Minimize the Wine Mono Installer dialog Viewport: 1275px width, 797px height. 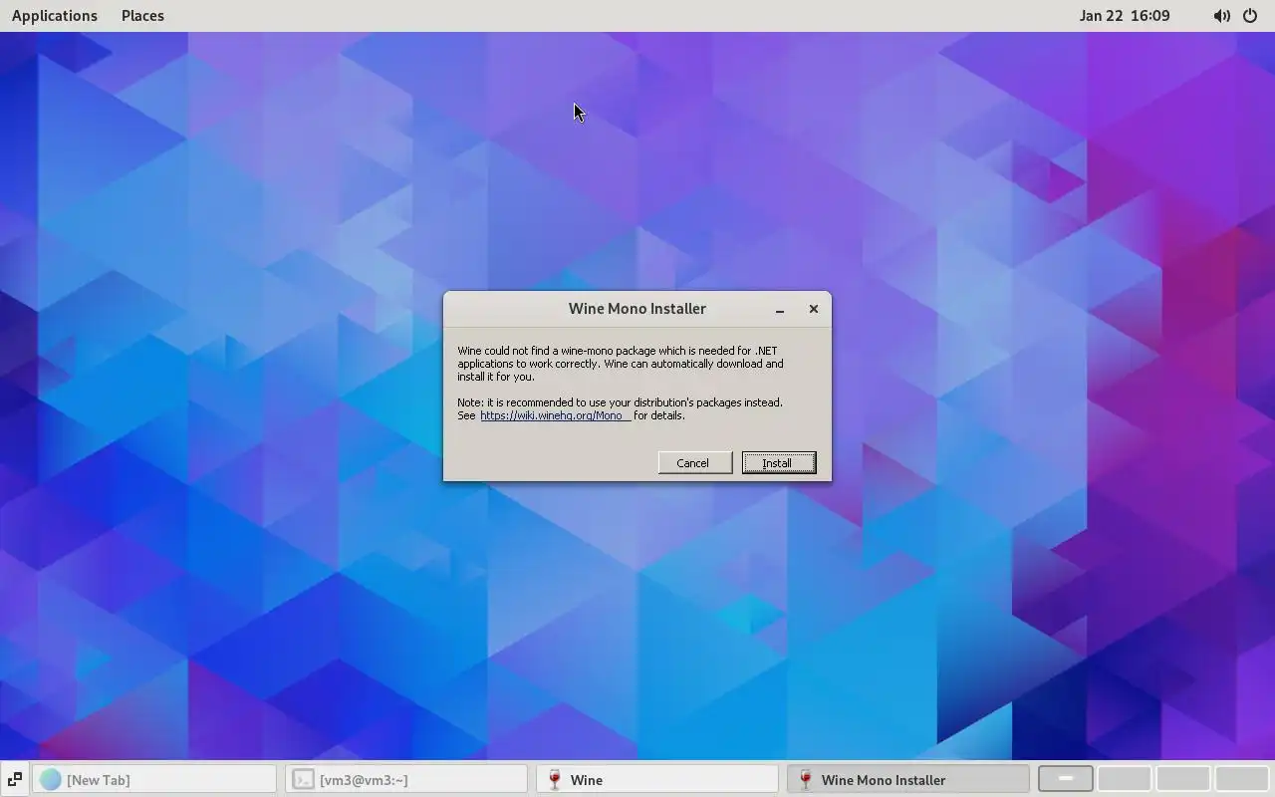tap(780, 309)
